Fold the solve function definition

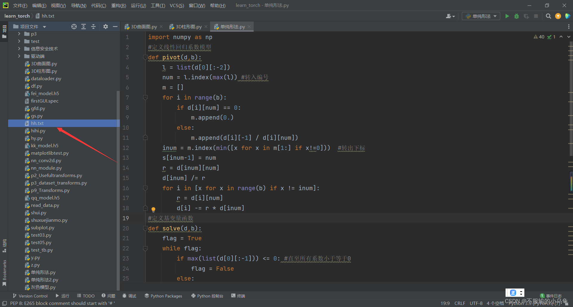point(145,228)
